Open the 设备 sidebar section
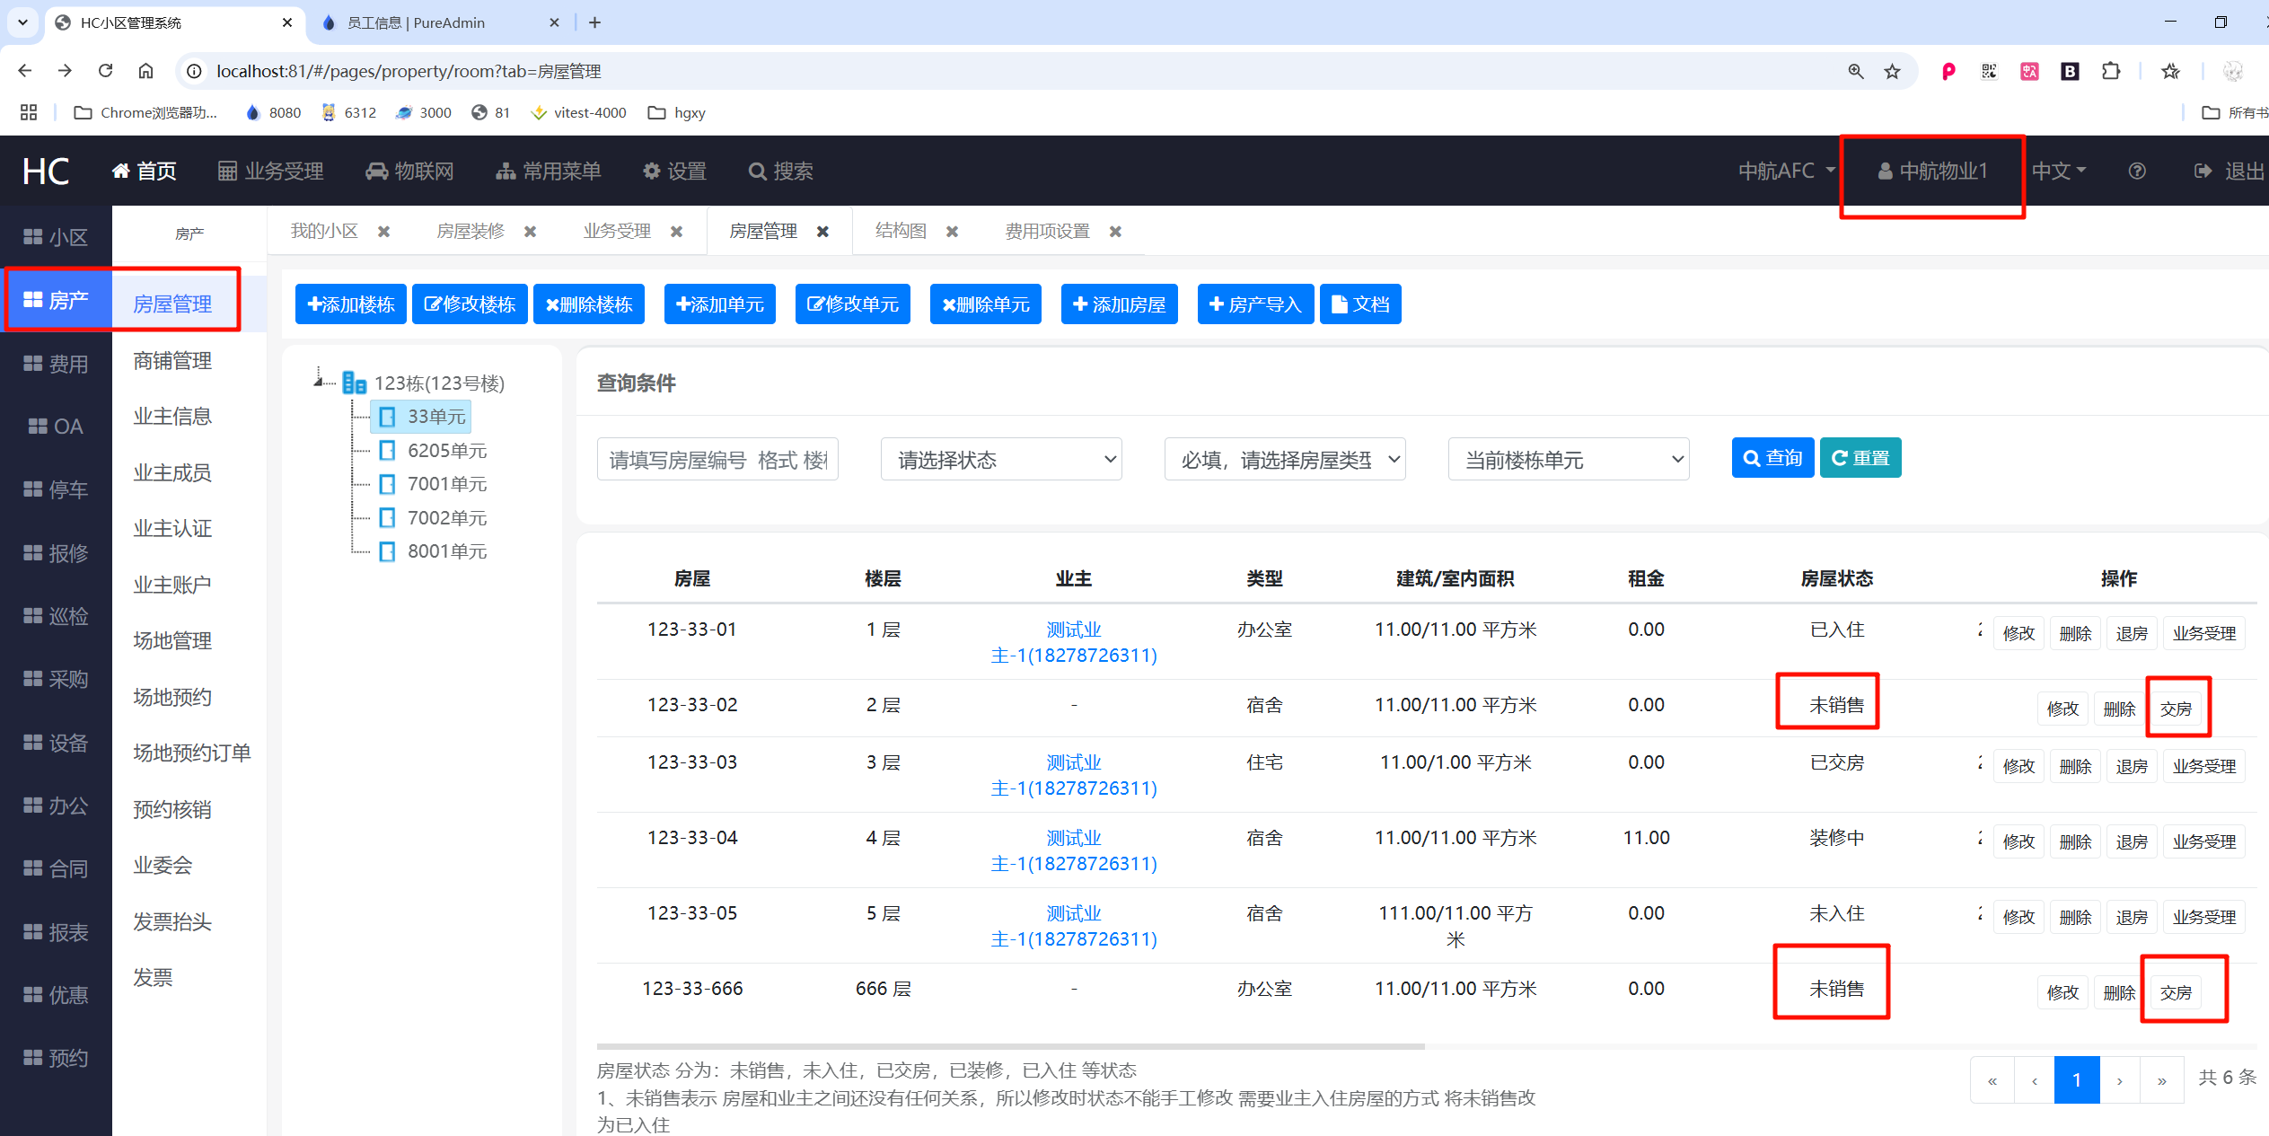Screen dimensions: 2269x1136 point(56,743)
